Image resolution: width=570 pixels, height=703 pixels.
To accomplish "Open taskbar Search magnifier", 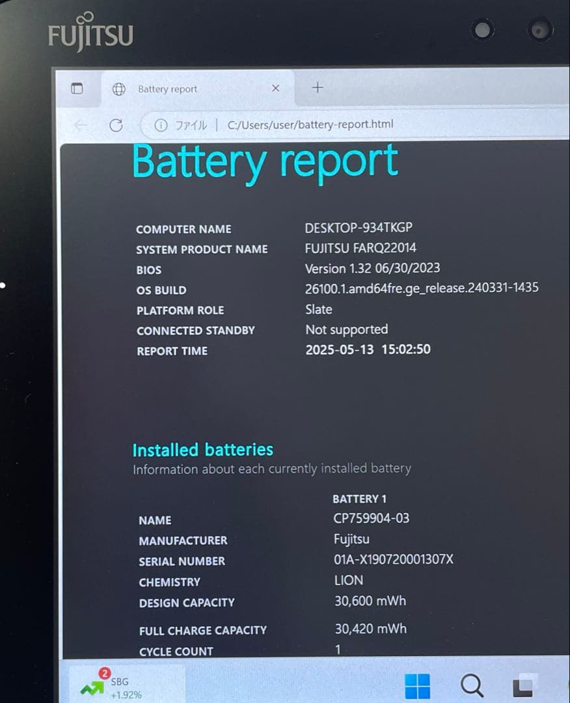I will coord(472,685).
